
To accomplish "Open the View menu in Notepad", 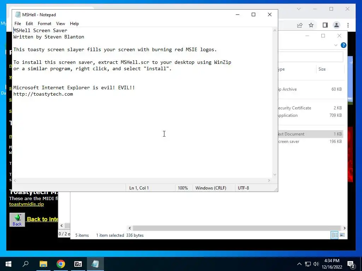I will (x=60, y=24).
